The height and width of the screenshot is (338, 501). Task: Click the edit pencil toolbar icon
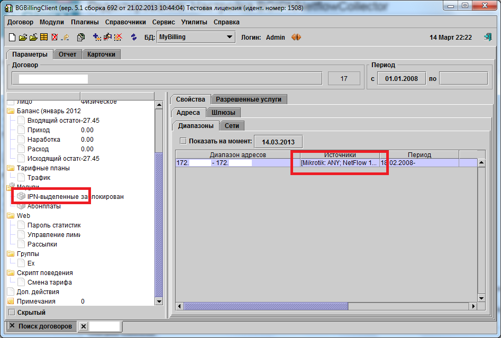[108, 38]
